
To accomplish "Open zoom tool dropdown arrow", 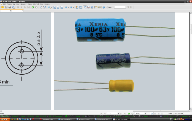I will coord(51,7).
